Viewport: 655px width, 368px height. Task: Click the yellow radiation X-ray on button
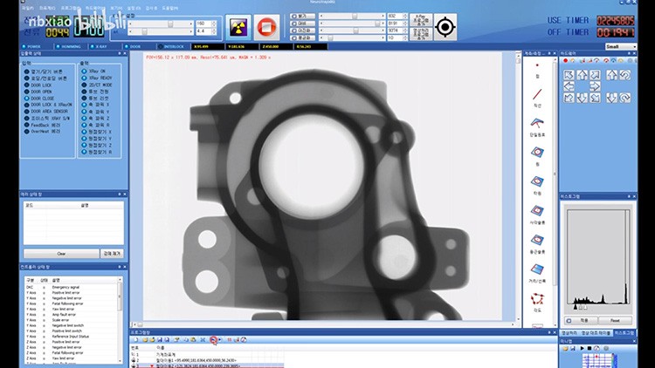238,27
